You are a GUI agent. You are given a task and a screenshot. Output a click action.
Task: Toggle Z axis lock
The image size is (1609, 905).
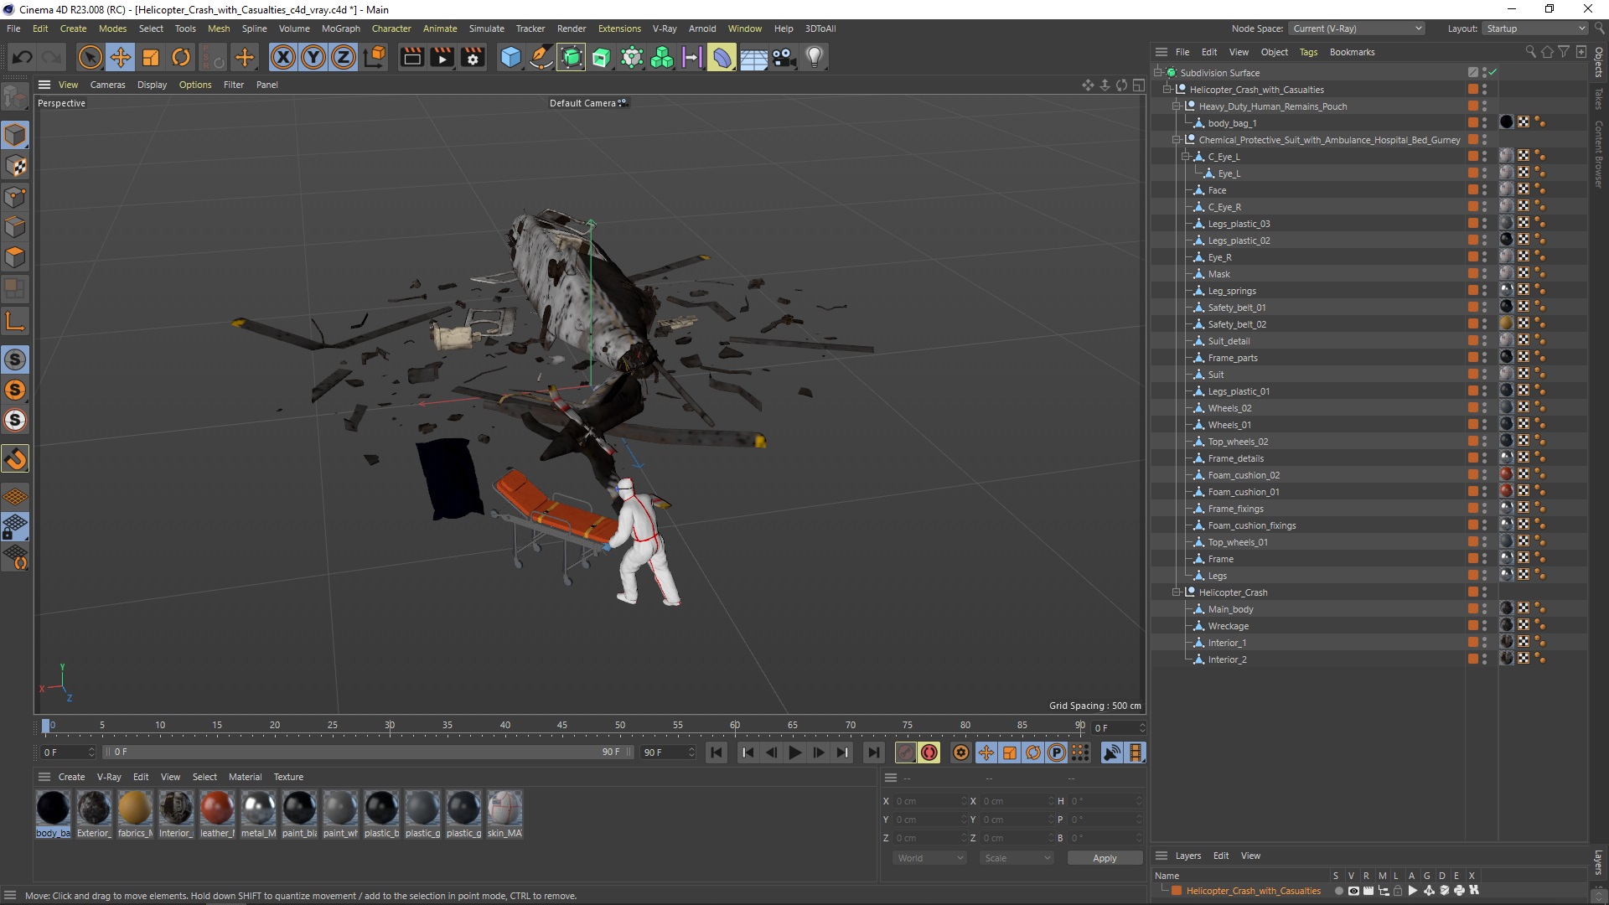pyautogui.click(x=344, y=57)
